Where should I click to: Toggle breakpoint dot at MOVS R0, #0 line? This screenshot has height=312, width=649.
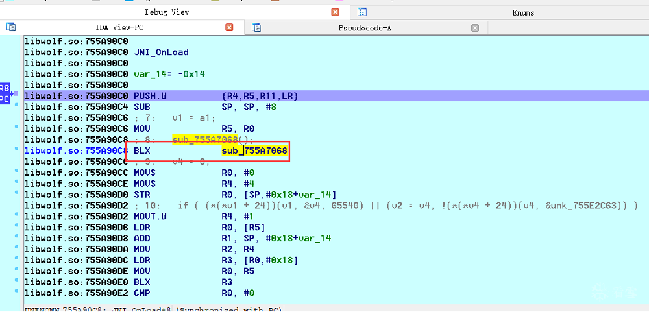click(x=16, y=170)
